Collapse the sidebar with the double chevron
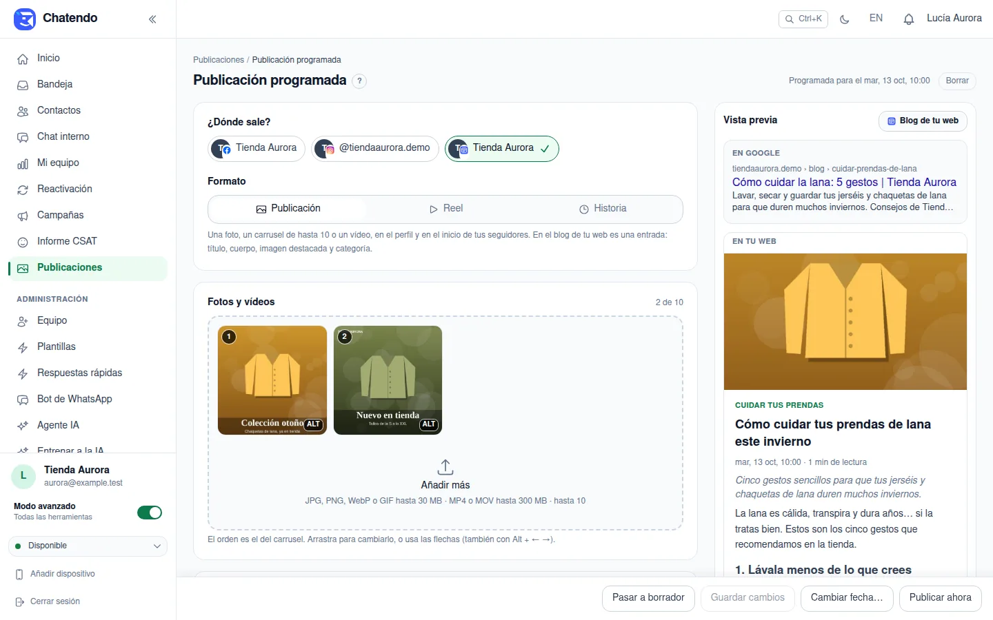The width and height of the screenshot is (993, 620). coord(152,19)
